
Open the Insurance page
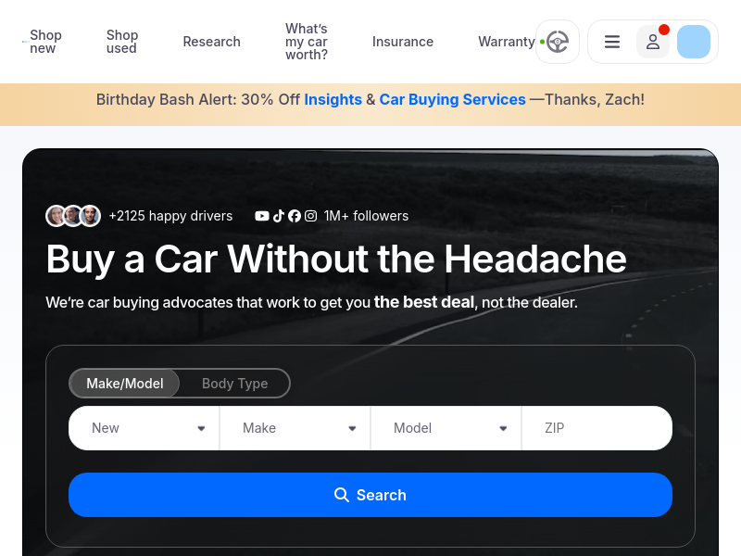pos(403,42)
